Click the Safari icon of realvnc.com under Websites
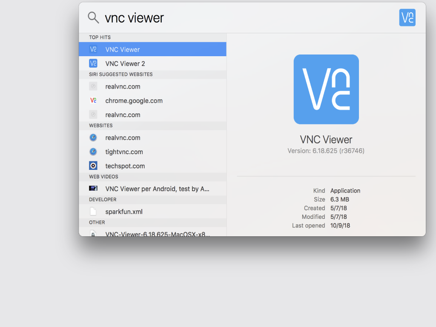This screenshot has height=327, width=436. click(93, 138)
